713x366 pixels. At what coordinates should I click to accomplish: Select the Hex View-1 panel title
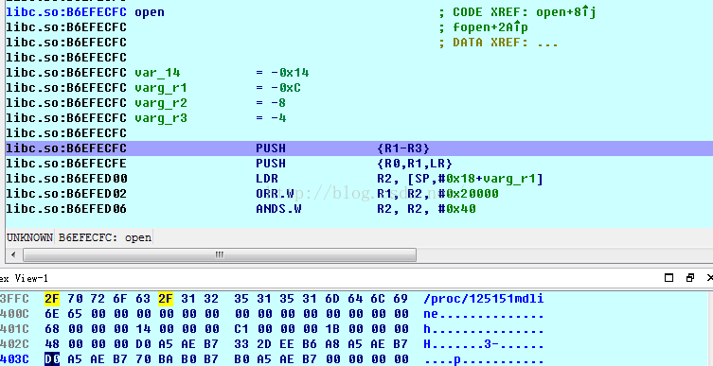[24, 278]
